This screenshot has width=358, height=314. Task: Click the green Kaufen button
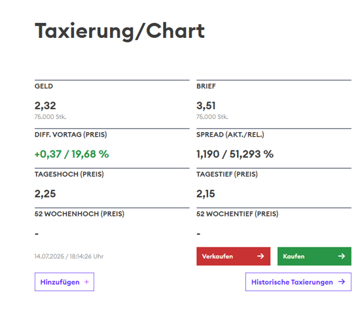pyautogui.click(x=314, y=256)
